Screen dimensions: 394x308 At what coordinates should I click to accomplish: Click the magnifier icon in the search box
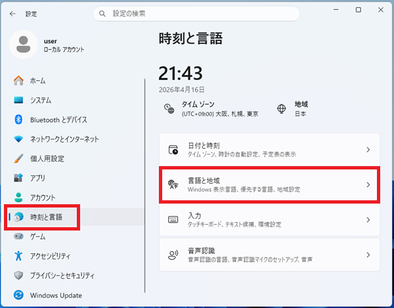click(x=102, y=13)
